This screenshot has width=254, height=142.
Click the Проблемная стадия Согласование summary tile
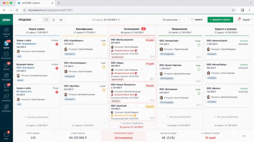tap(124, 136)
